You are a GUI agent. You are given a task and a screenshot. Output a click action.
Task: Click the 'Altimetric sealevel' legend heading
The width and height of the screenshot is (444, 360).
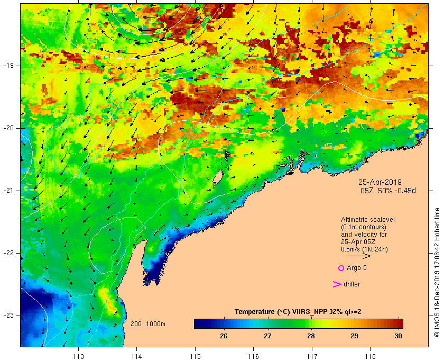[x=367, y=220]
